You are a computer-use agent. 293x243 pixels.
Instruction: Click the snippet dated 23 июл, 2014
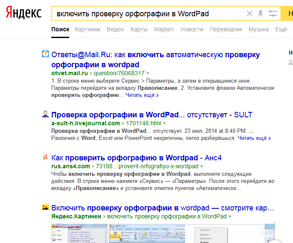tap(161, 134)
